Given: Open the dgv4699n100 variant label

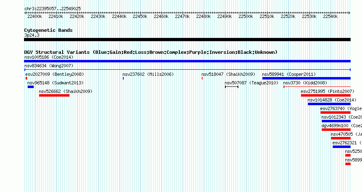Looking at the screenshot, I should pyautogui.click(x=342, y=126).
